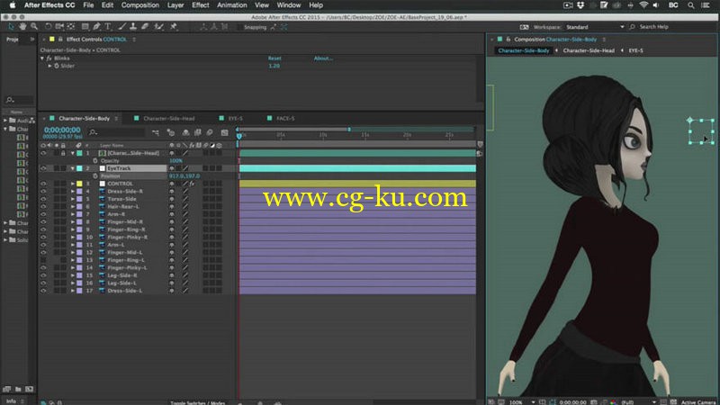Open macOS Spotlight search icon
Image resolution: width=720 pixels, height=405 pixels.
point(690,5)
